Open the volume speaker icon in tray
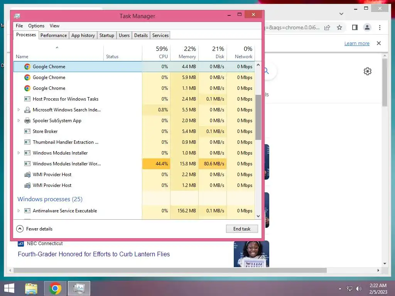 (x=359, y=289)
